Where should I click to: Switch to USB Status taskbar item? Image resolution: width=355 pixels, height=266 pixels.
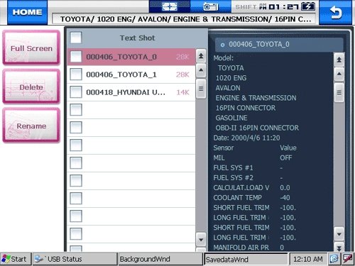coord(75,259)
